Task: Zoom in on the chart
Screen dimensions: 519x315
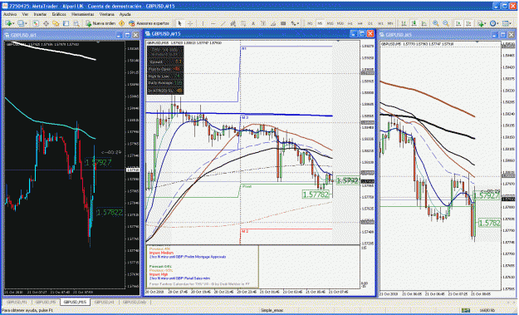Action: [x=436, y=23]
